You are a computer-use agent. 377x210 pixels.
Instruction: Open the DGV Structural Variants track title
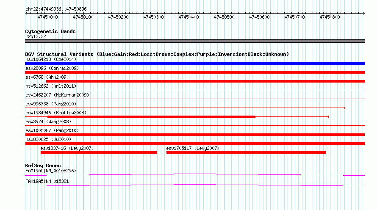pyautogui.click(x=157, y=54)
